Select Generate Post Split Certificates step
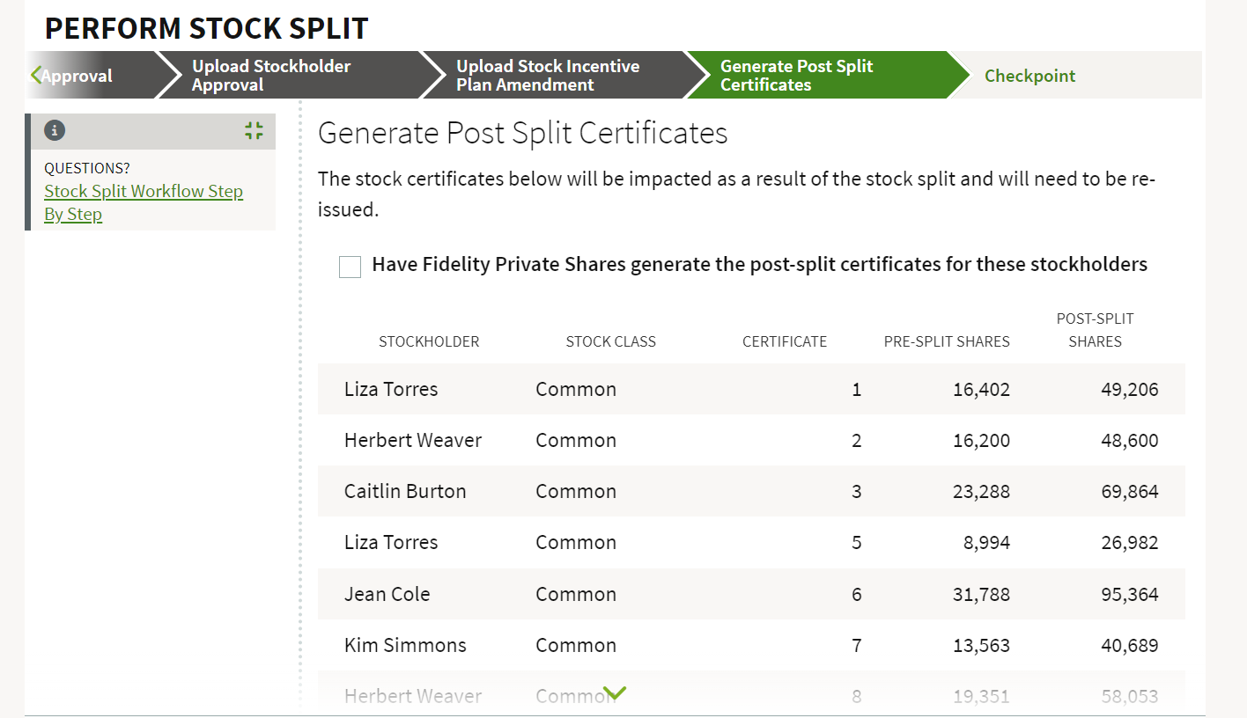This screenshot has width=1247, height=718. (x=797, y=76)
